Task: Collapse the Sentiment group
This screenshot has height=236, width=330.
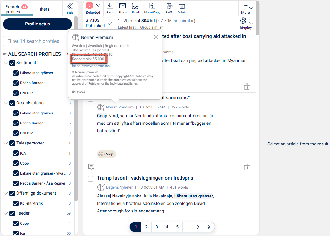Action: click(6, 63)
